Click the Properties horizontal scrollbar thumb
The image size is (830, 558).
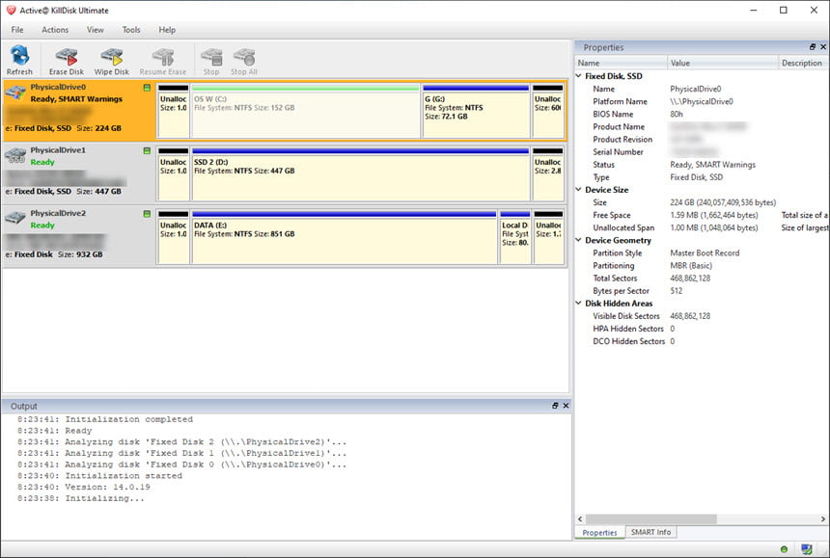(x=651, y=518)
